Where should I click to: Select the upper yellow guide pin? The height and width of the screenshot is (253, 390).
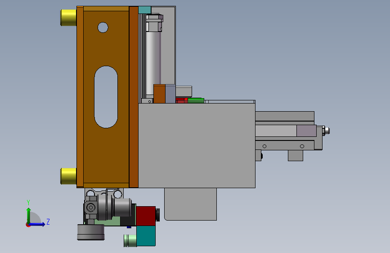[x=68, y=18]
